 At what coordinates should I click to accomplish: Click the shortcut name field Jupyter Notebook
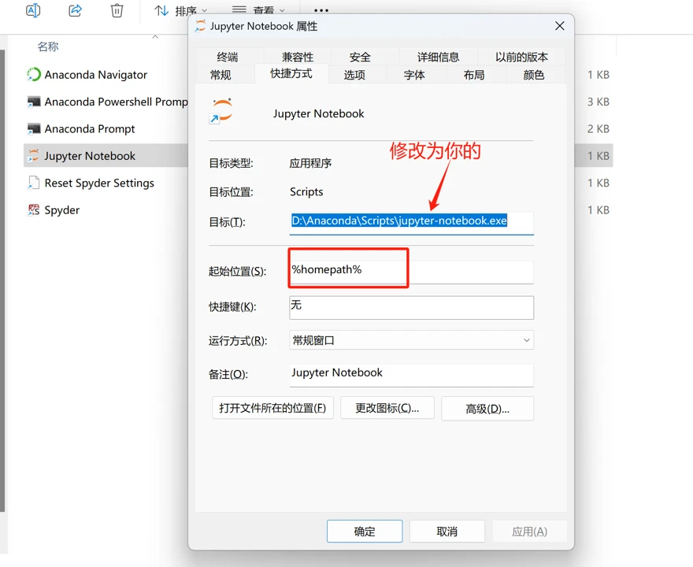319,113
